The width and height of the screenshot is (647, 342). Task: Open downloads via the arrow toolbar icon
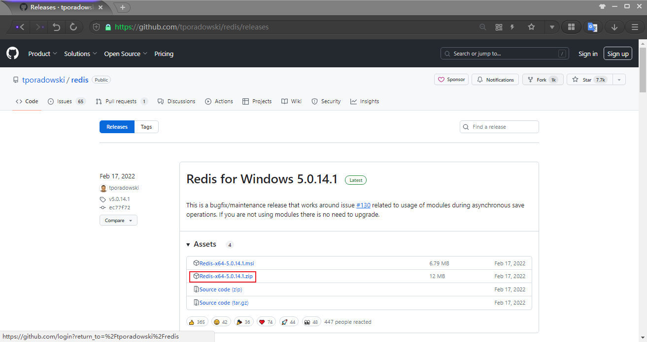tap(614, 27)
